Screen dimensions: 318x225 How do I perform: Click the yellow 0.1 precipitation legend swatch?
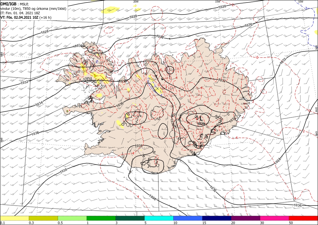coord(14,218)
